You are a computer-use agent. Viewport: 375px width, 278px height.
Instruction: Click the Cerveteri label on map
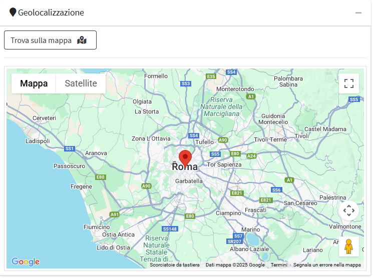tap(44, 118)
